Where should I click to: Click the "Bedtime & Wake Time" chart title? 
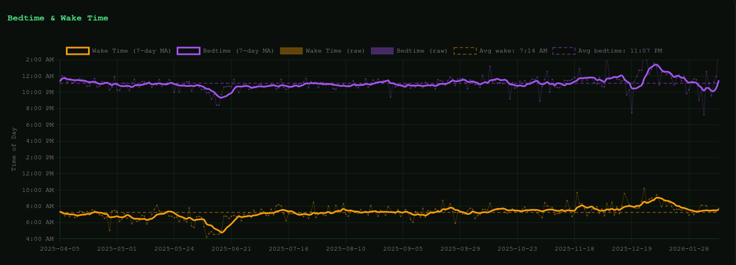(x=58, y=18)
